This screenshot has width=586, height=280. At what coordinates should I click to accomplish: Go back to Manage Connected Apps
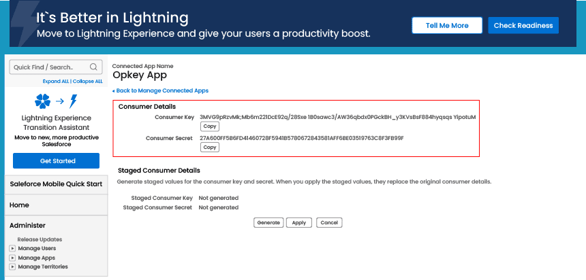[161, 90]
